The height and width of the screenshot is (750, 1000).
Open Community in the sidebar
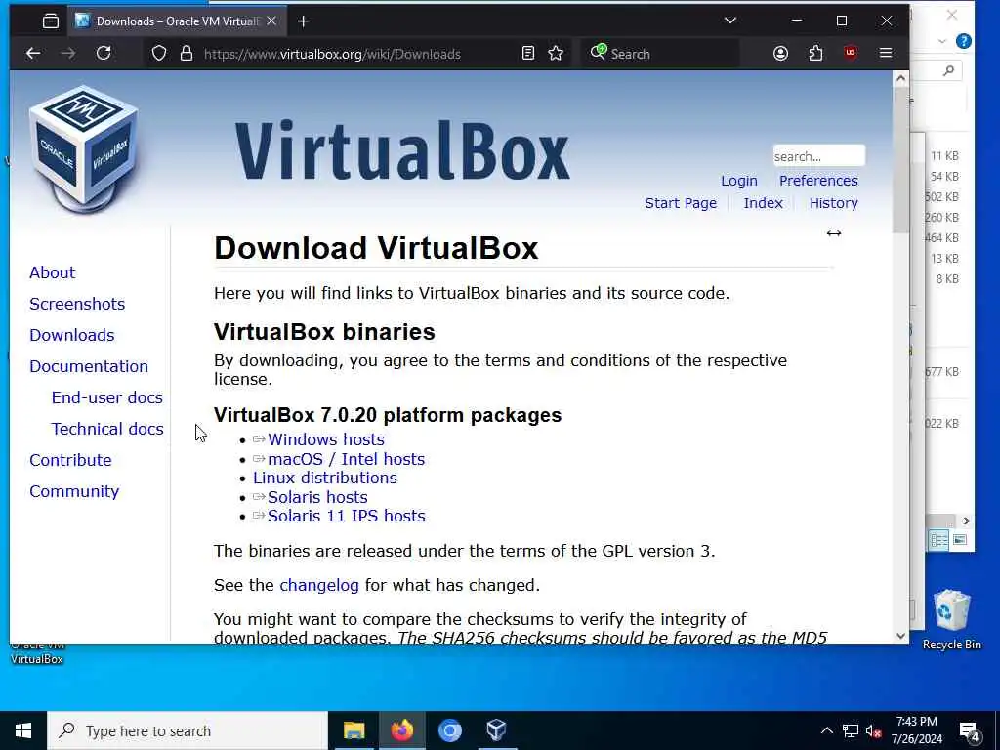click(74, 492)
